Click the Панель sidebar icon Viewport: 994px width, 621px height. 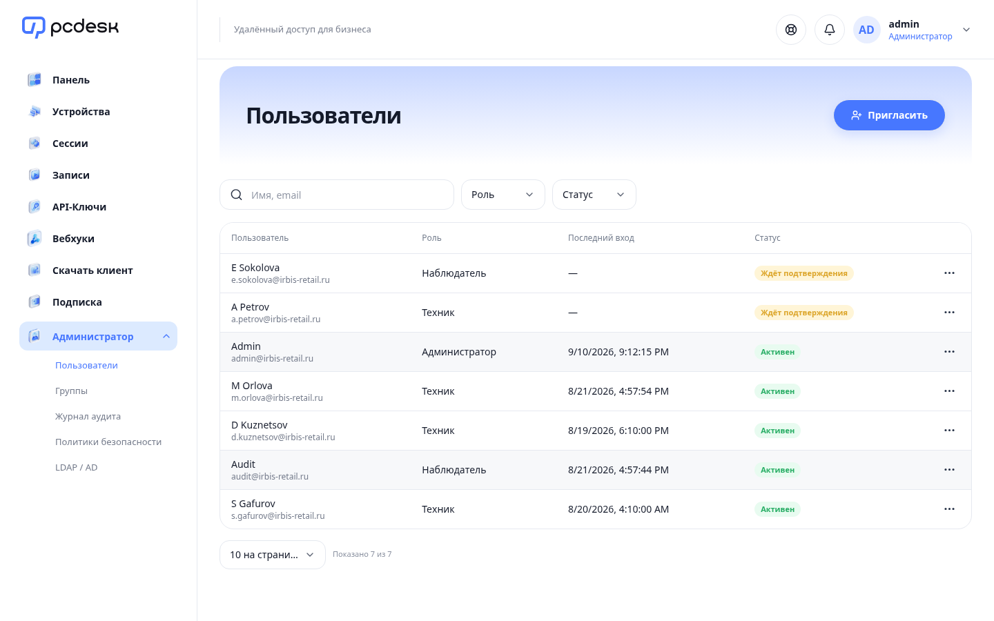[x=35, y=80]
